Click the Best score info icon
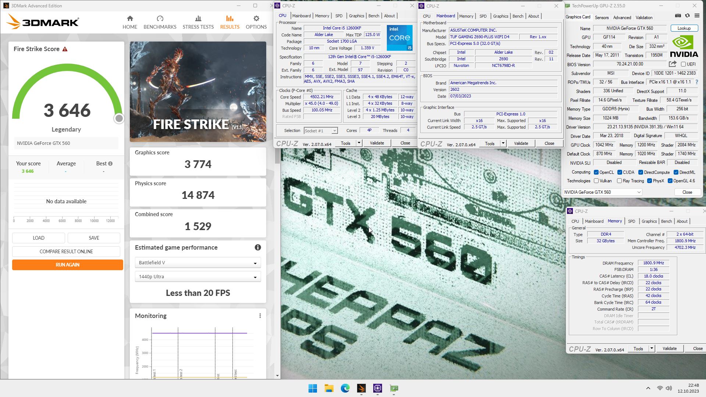Image resolution: width=706 pixels, height=397 pixels. point(110,164)
